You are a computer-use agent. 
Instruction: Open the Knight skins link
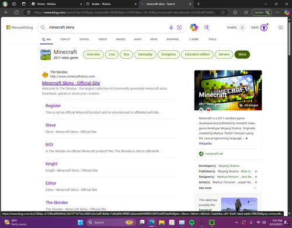(x=51, y=164)
